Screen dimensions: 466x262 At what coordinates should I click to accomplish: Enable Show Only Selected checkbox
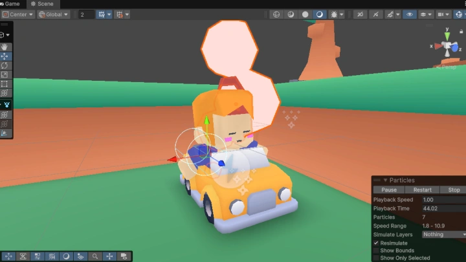tap(376, 258)
